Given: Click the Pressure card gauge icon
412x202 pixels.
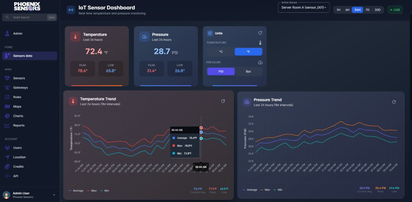Looking at the screenshot, I should point(144,37).
